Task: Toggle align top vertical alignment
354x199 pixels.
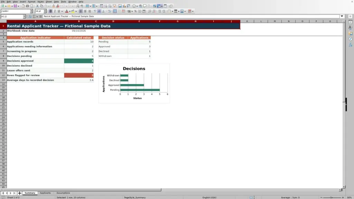Action: click(x=95, y=11)
